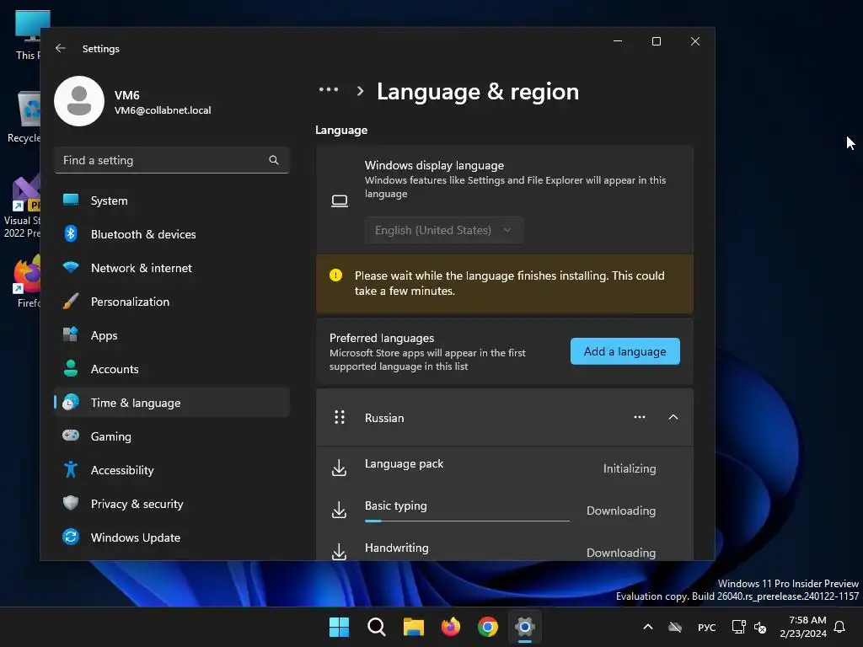Image resolution: width=863 pixels, height=647 pixels.
Task: Click the Find a setting search field
Action: coord(172,160)
